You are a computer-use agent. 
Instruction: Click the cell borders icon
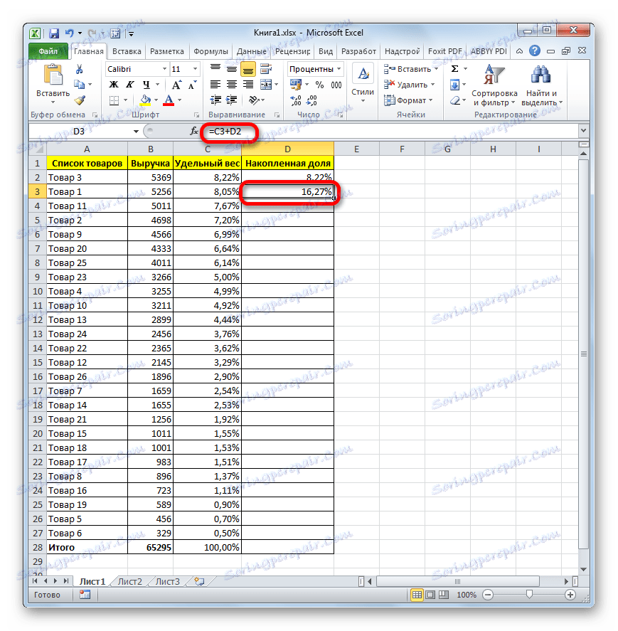pos(114,100)
